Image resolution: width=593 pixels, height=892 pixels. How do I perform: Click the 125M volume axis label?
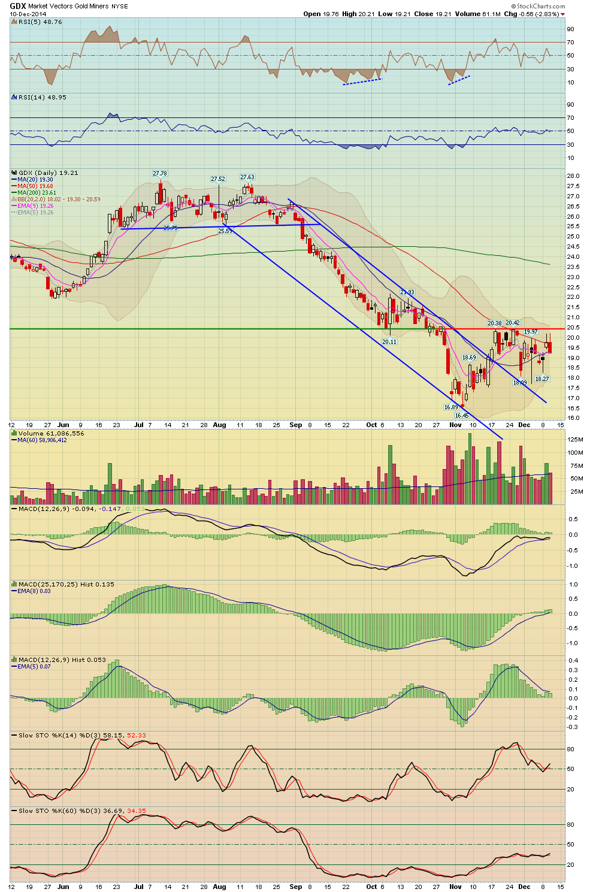click(575, 439)
